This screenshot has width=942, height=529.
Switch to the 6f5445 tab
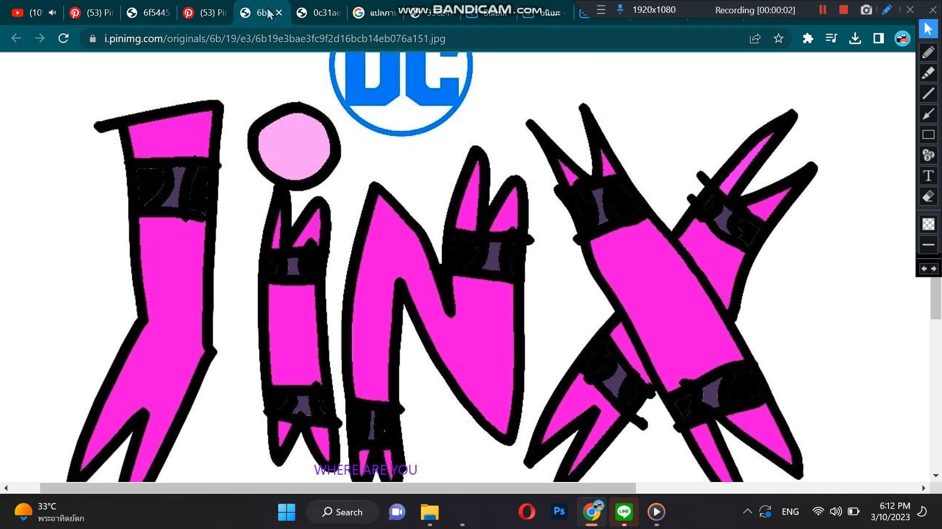[148, 13]
